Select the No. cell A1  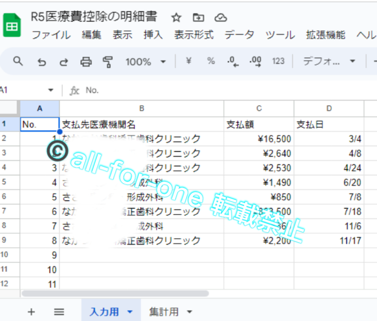pos(40,124)
